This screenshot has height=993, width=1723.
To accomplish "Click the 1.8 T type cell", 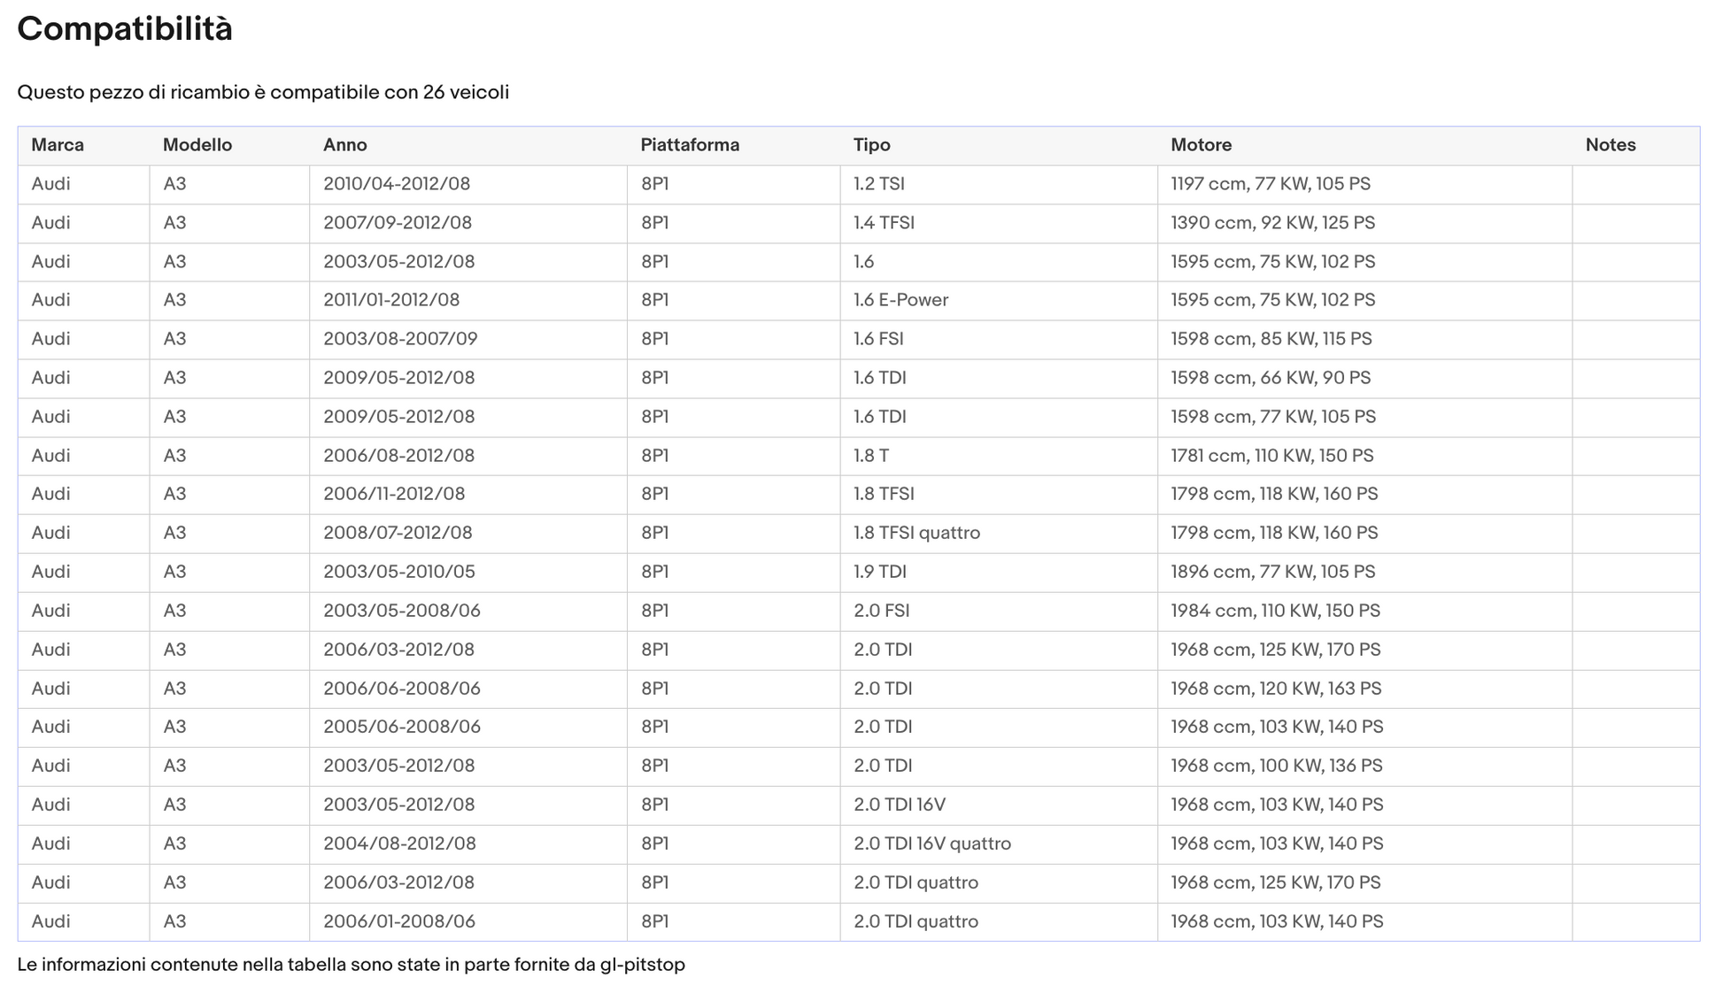I will coord(871,456).
